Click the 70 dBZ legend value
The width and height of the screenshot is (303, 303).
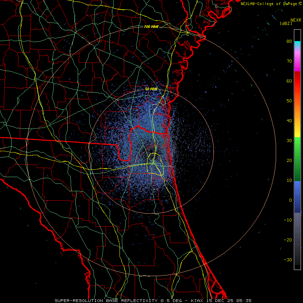(x=289, y=61)
